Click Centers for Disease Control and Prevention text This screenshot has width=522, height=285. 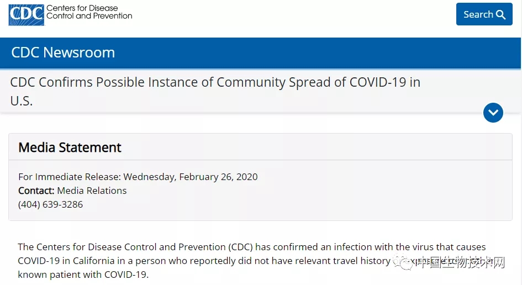click(x=89, y=12)
